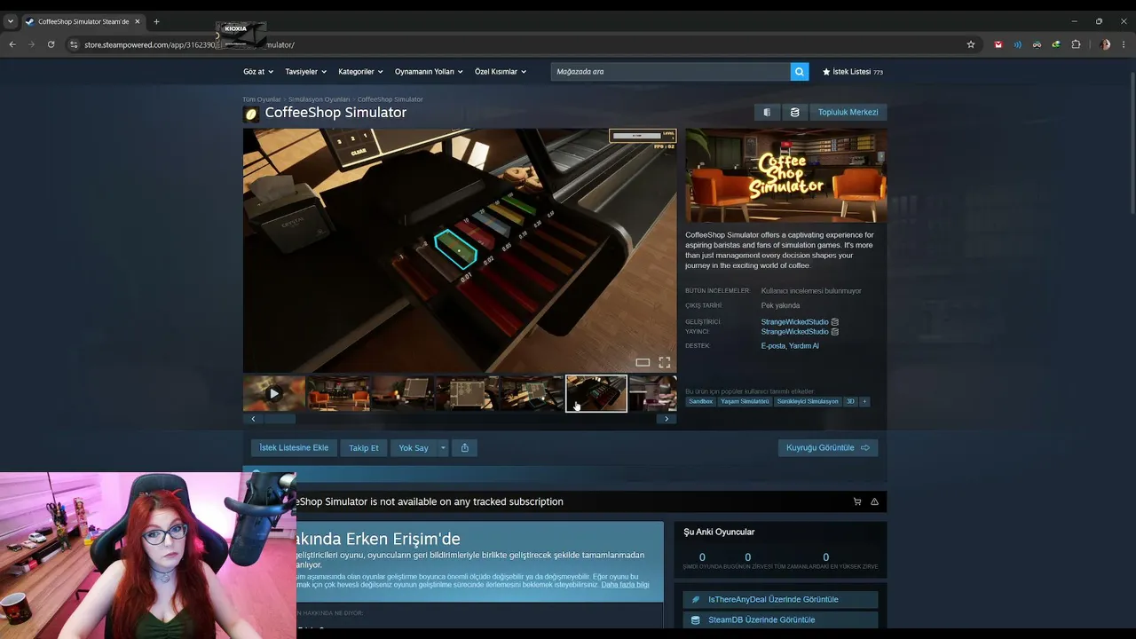Click the SteamDB icon beside the Geliştirici name
The height and width of the screenshot is (639, 1136).
click(835, 322)
